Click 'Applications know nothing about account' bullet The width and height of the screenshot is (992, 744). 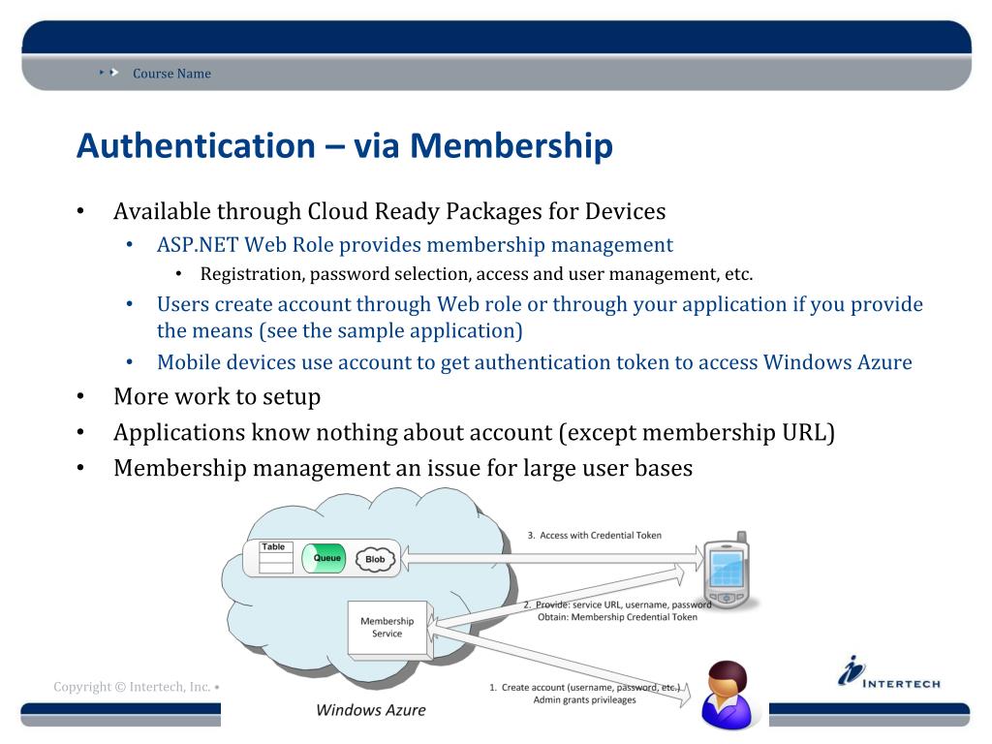474,433
